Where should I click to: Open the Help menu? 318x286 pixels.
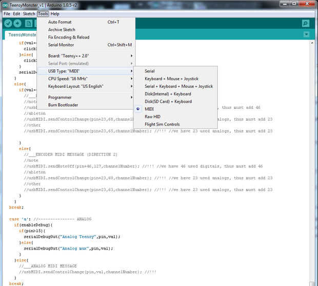pyautogui.click(x=55, y=14)
